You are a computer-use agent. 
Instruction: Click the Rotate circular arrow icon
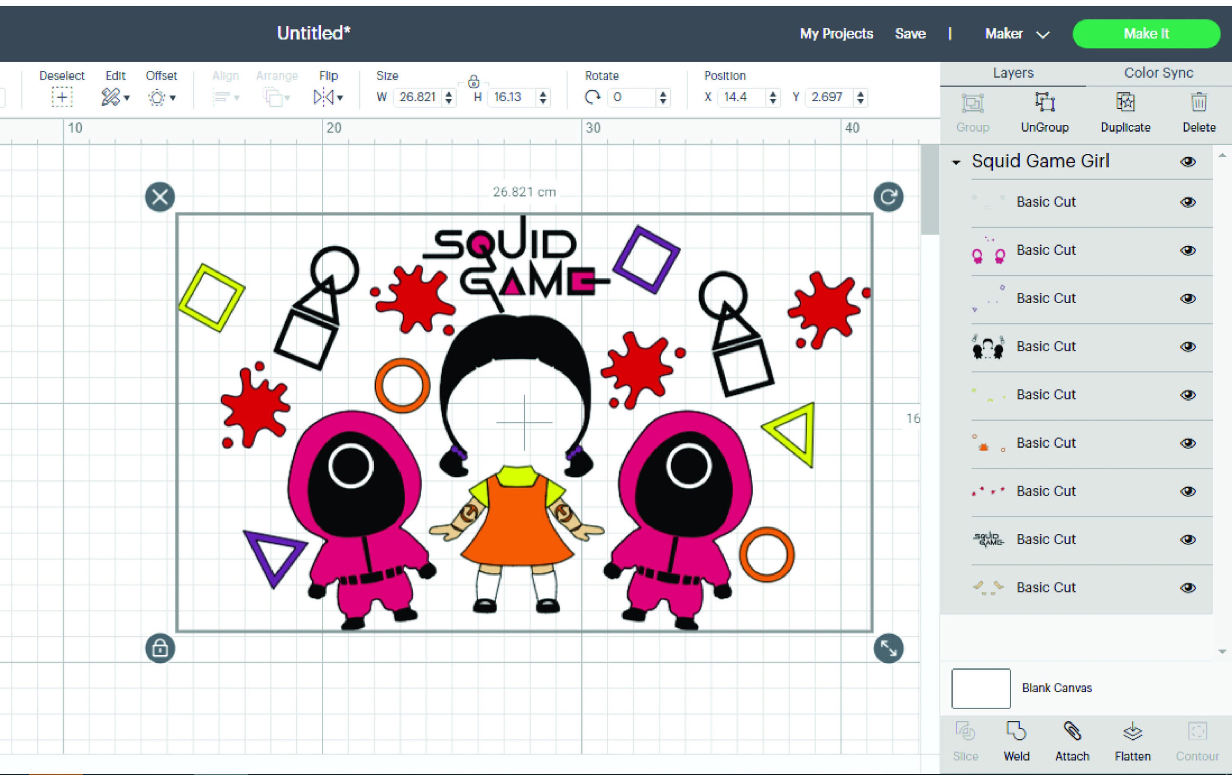[593, 97]
